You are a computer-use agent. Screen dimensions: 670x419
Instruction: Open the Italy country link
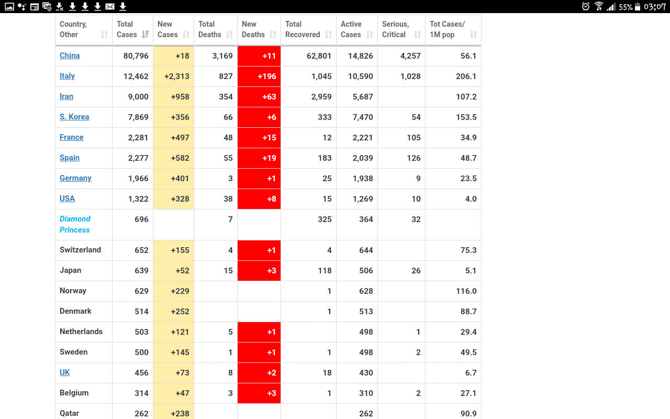point(67,76)
